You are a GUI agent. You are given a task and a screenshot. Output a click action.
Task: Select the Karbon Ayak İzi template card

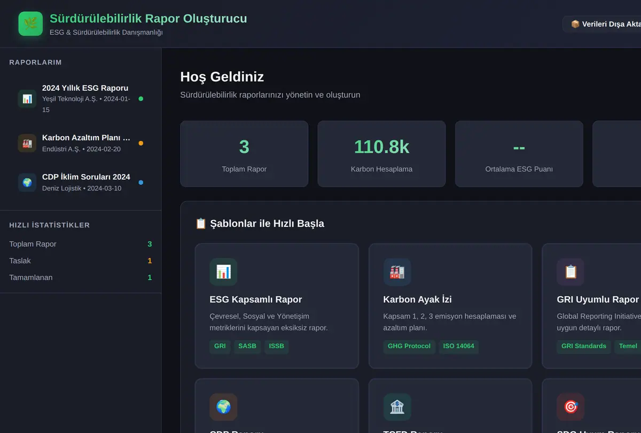click(x=450, y=306)
